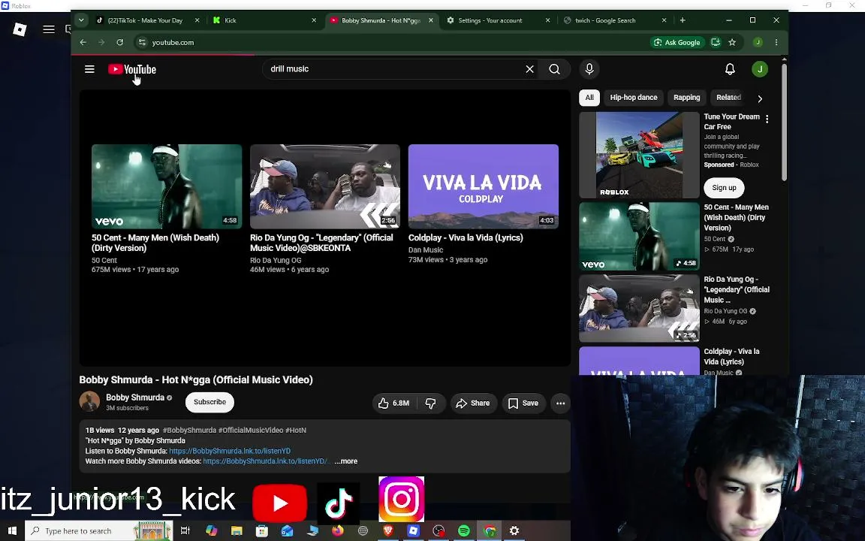Viewport: 865px width, 541px height.
Task: Run the search with the magnifier button
Action: (554, 69)
